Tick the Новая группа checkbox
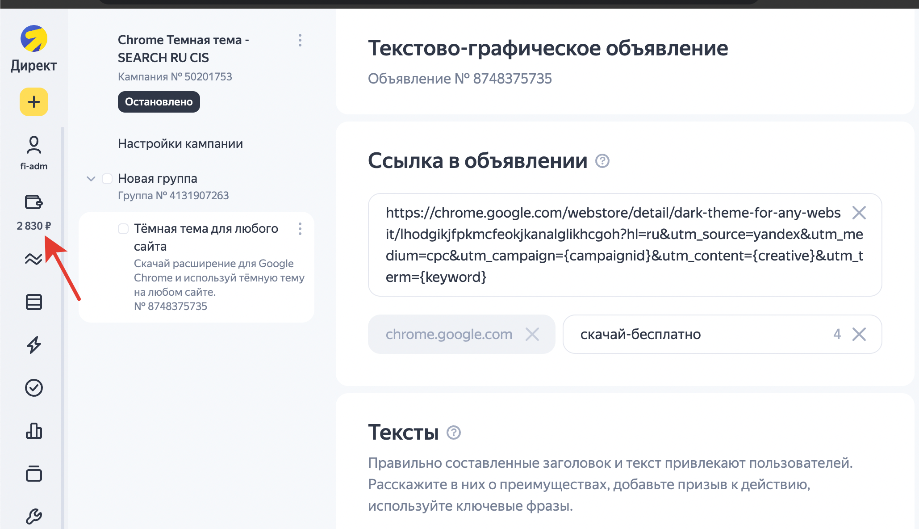 107,179
